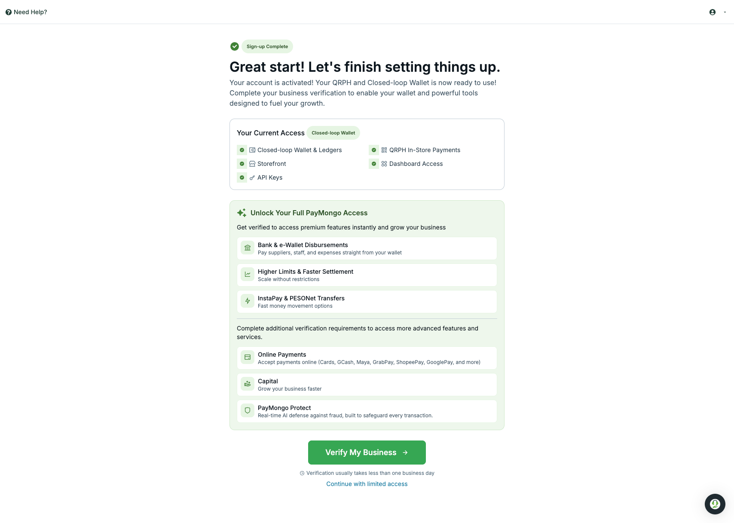
Task: Click the green check beside Storefront
Action: (x=242, y=164)
